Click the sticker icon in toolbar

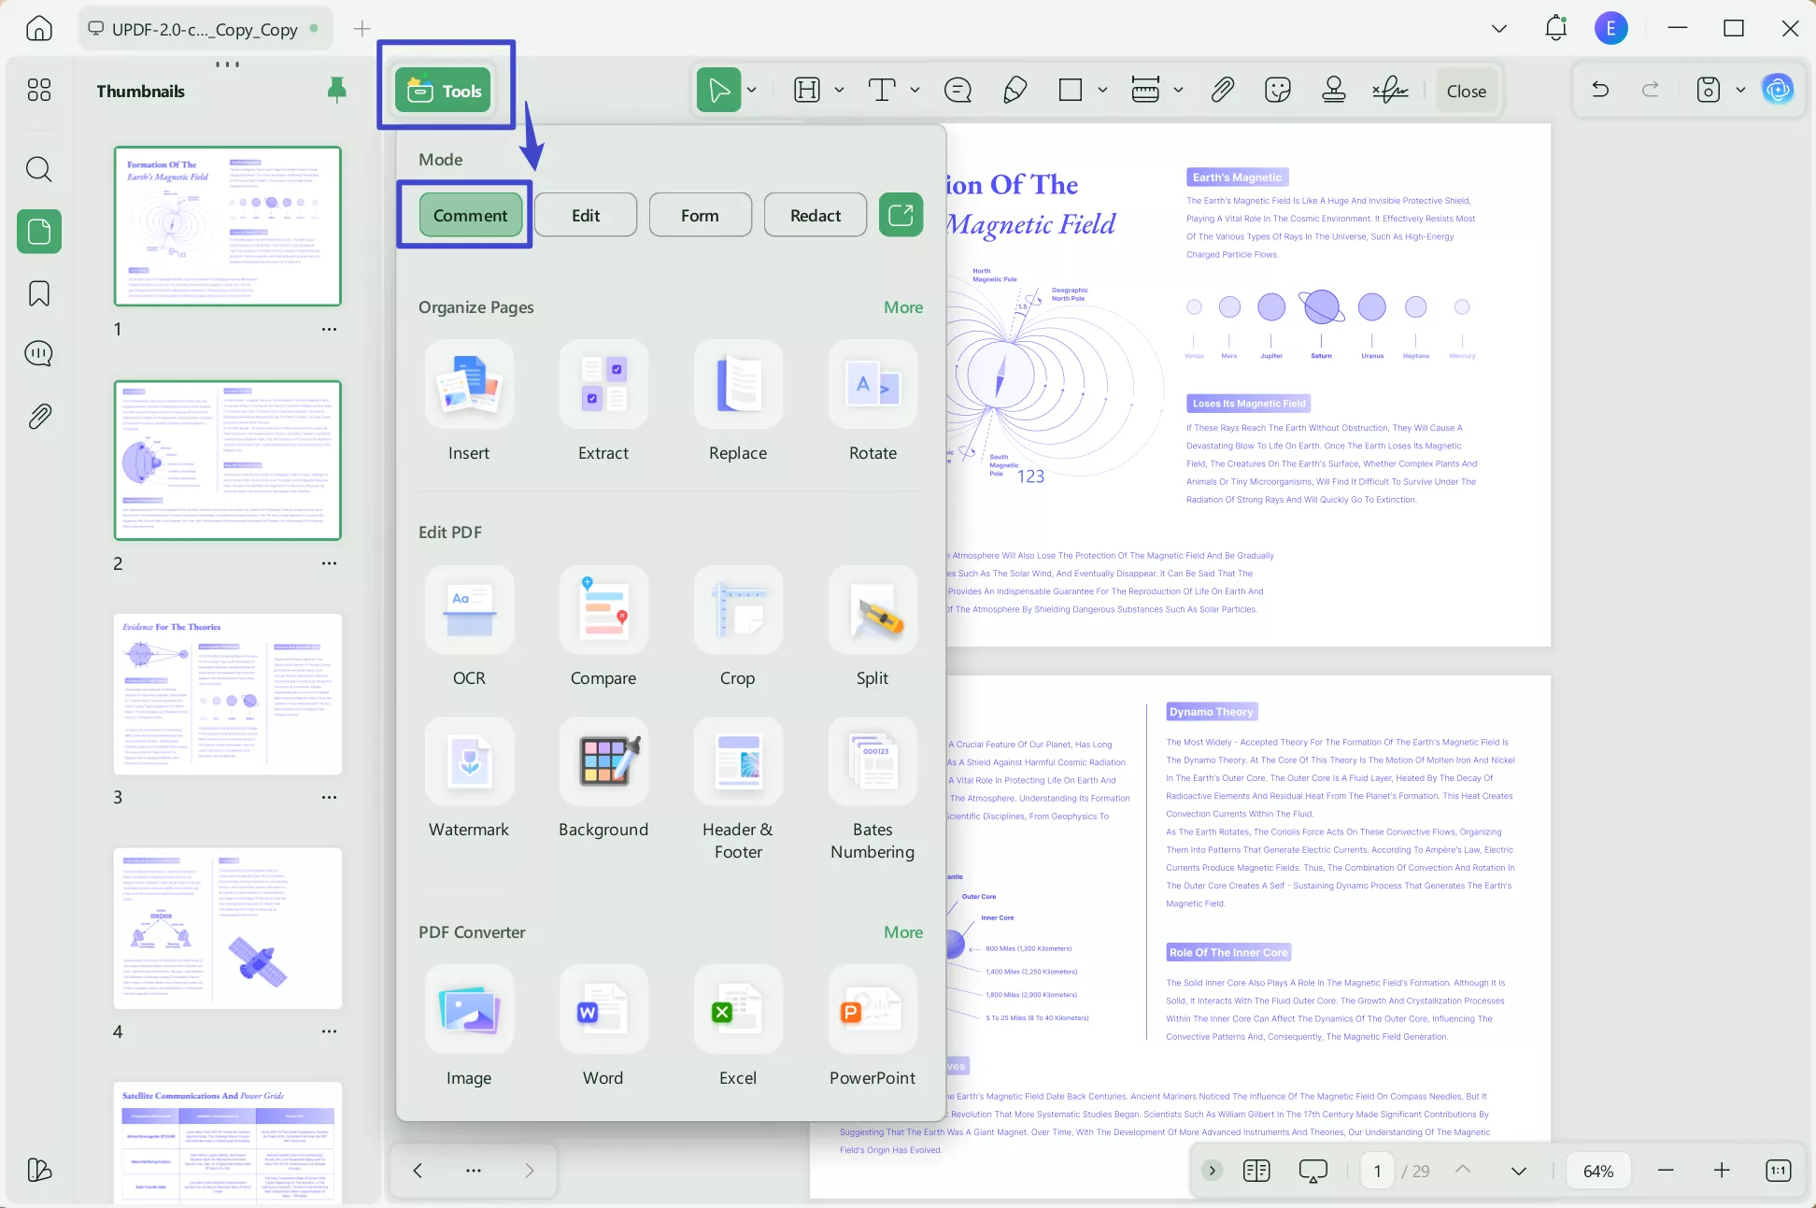point(1277,90)
